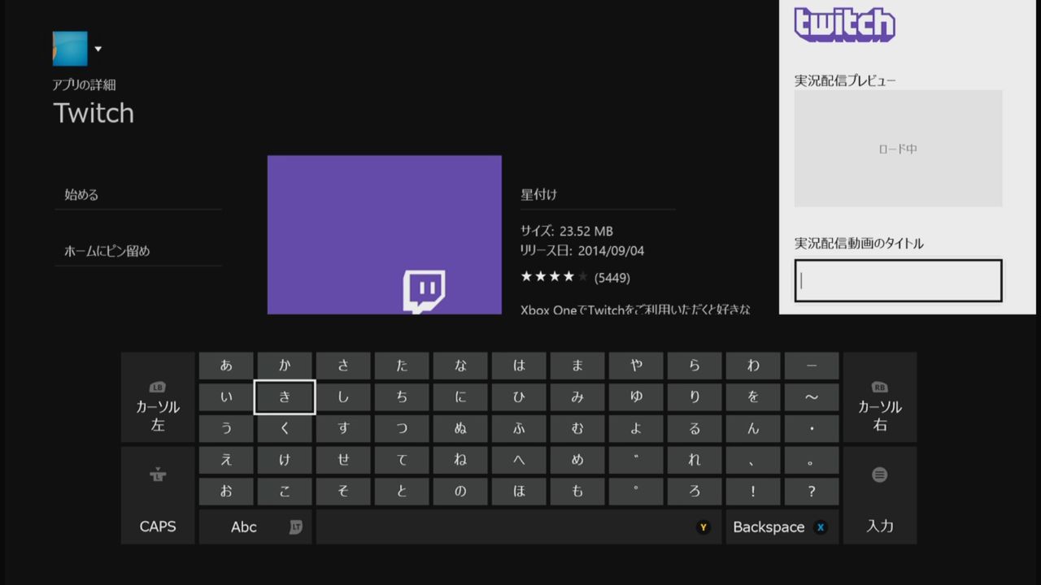Click the user profile avatar picture

[x=70, y=49]
